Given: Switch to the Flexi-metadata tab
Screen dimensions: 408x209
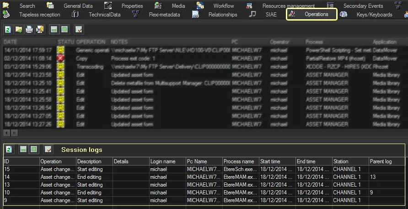Looking at the screenshot, I should coord(164,14).
